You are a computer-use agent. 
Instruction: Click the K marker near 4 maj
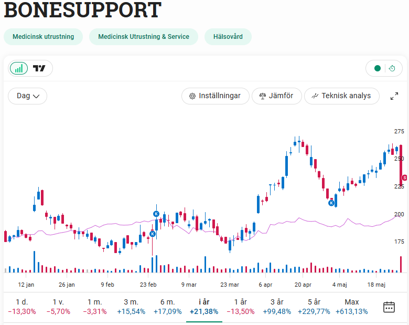click(331, 203)
